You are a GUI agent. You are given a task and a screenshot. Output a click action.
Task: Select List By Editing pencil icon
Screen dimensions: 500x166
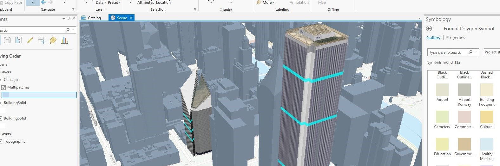click(30, 40)
